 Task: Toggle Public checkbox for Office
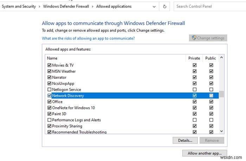click(x=211, y=102)
